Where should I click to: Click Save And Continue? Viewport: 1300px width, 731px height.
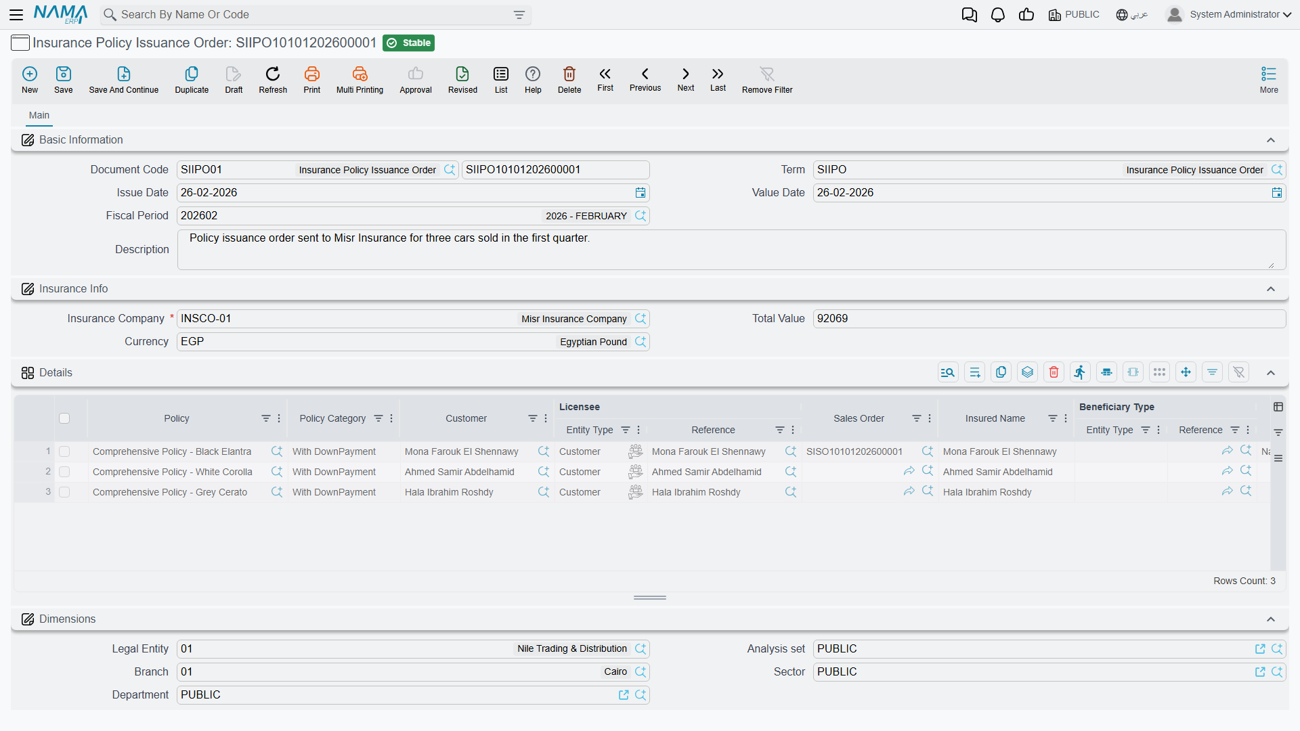tap(124, 79)
